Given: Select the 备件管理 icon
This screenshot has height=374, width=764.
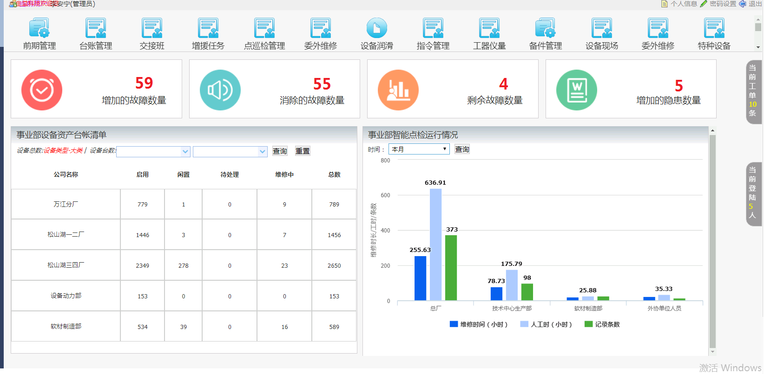Looking at the screenshot, I should (546, 28).
